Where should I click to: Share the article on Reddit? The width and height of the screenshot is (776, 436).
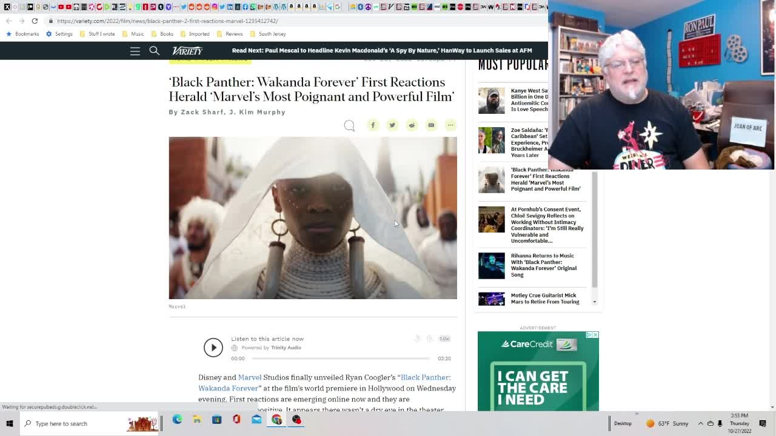pyautogui.click(x=412, y=125)
